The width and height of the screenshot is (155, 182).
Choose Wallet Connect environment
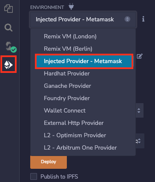click(x=65, y=111)
